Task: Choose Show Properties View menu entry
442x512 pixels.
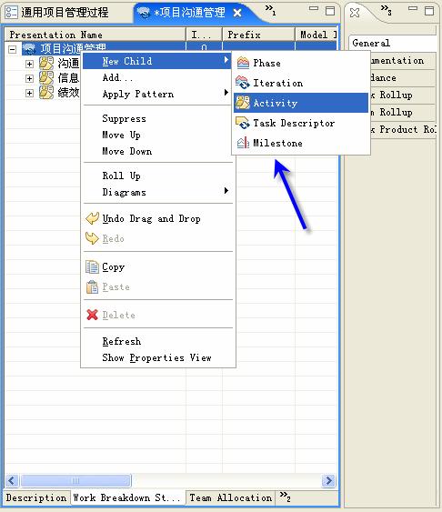Action: 157,358
